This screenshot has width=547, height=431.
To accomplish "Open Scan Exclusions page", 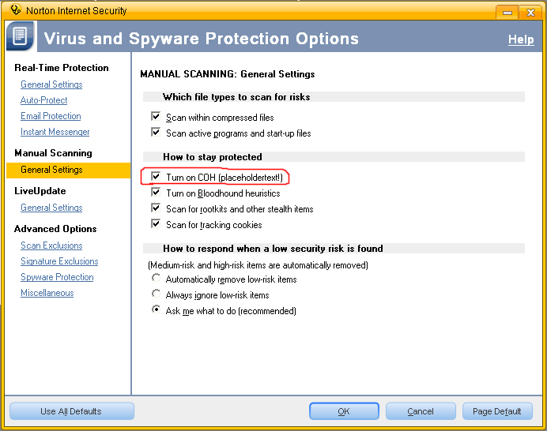I will tap(51, 245).
